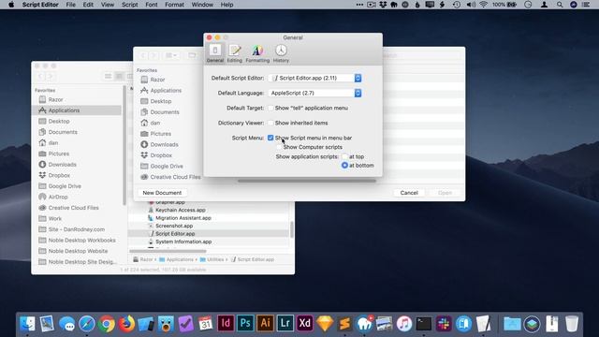This screenshot has width=599, height=337.
Task: Open the Edit menu
Action: (x=88, y=5)
